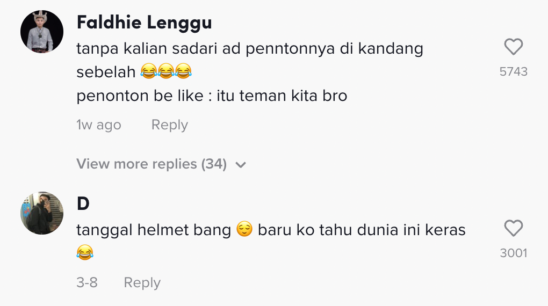
Task: Open user D's profile avatar
Action: (x=42, y=213)
